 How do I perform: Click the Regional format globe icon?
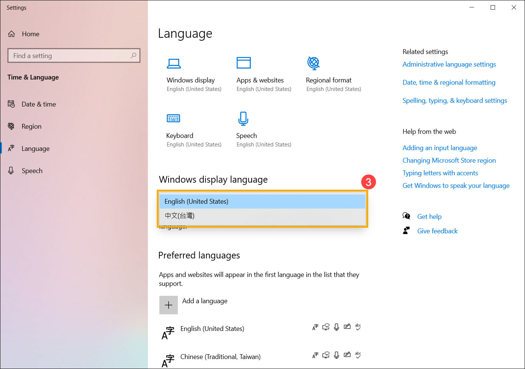(314, 63)
